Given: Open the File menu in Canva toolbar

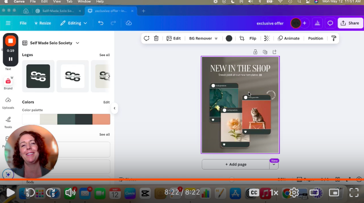Looking at the screenshot, I should click(x=23, y=23).
